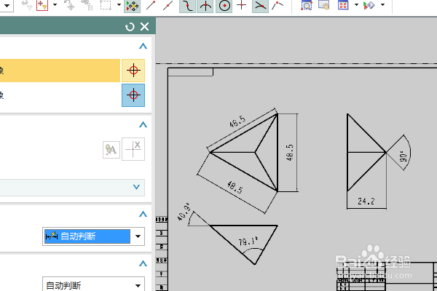The image size is (437, 291).
Task: Click the text annotation 'A' icon
Action: click(x=111, y=150)
